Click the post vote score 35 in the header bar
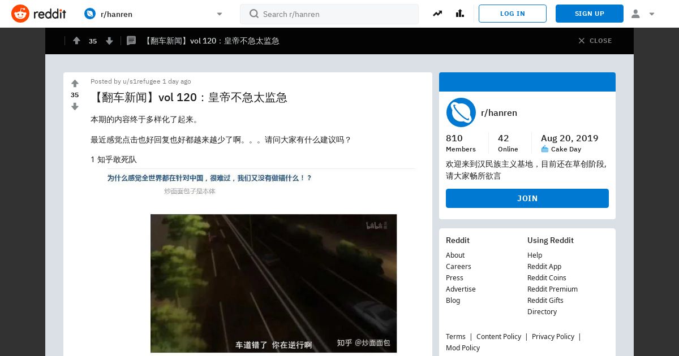Image resolution: width=679 pixels, height=356 pixels. point(93,41)
